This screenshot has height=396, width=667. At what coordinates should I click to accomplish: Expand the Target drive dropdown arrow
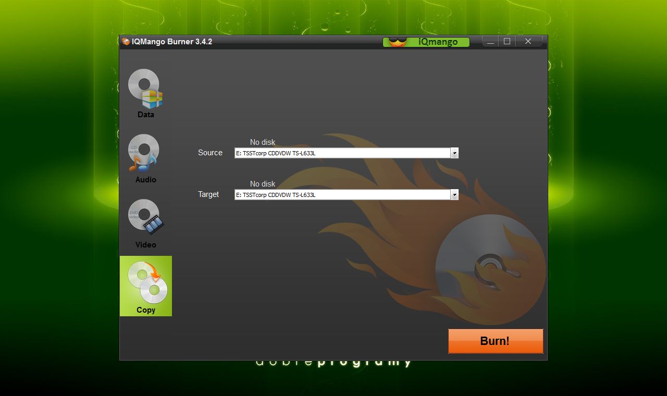(454, 195)
